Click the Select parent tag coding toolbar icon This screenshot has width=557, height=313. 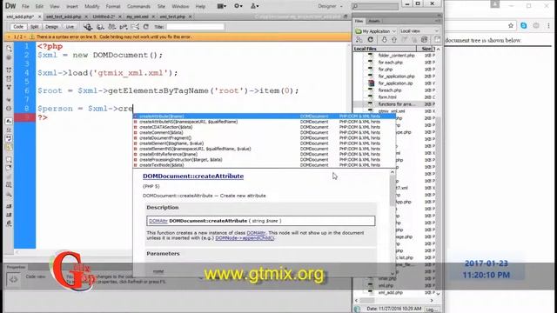click(9, 100)
